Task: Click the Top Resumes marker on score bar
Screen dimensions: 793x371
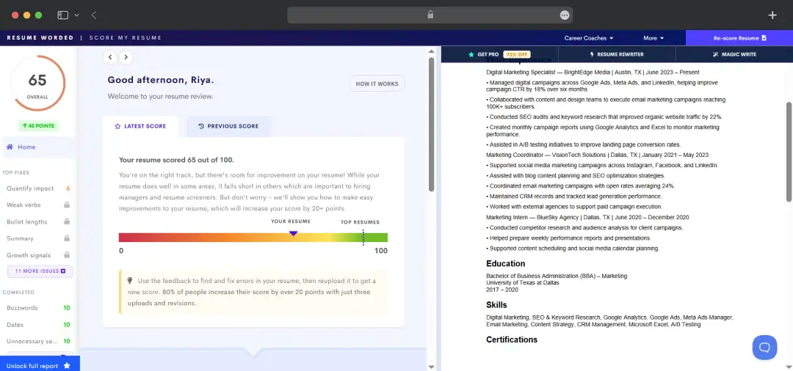Action: tap(363, 238)
